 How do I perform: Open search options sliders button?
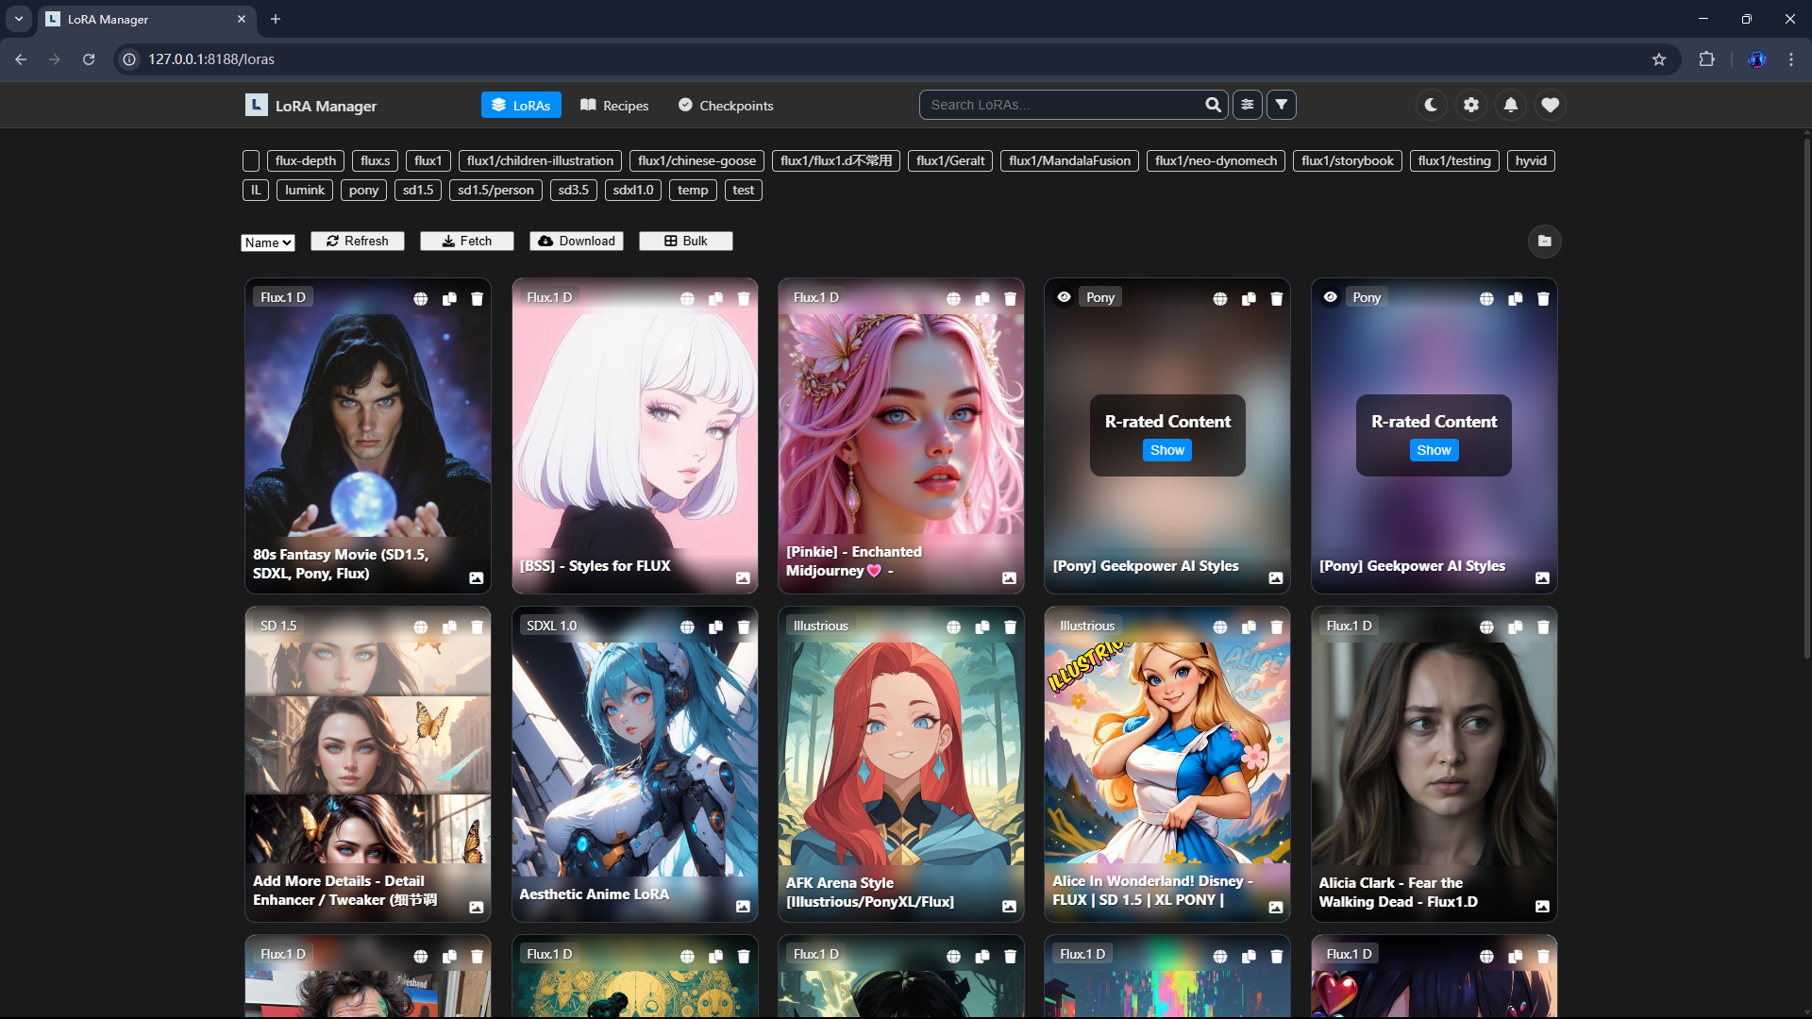coord(1247,105)
